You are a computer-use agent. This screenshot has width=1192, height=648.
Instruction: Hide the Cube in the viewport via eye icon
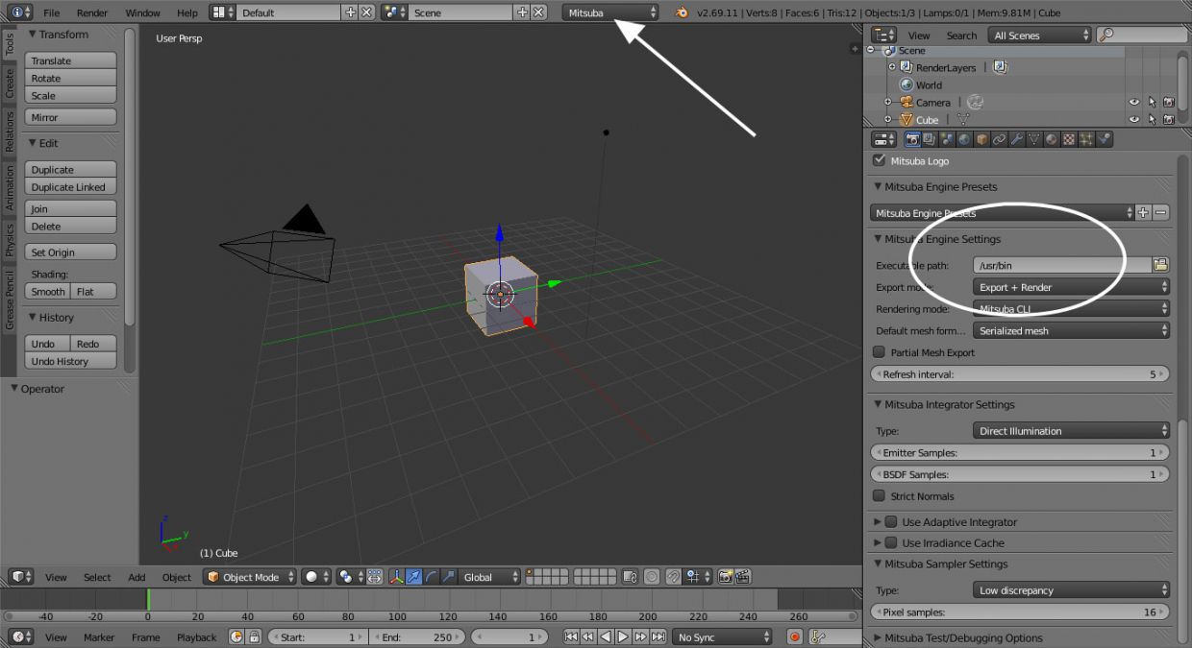[1134, 119]
